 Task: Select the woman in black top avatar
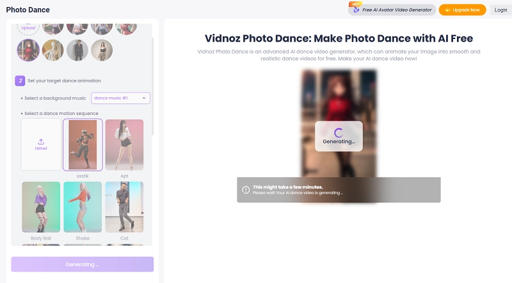tap(102, 50)
